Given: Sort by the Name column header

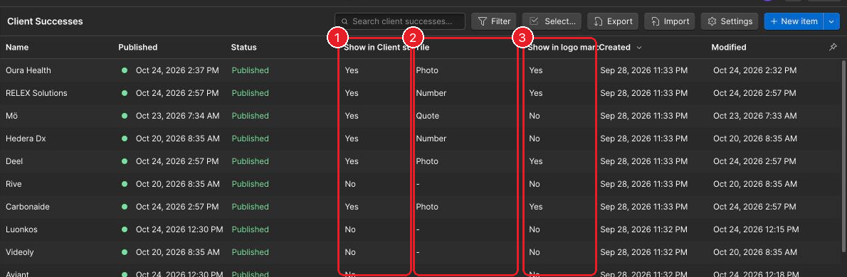Looking at the screenshot, I should coord(17,48).
